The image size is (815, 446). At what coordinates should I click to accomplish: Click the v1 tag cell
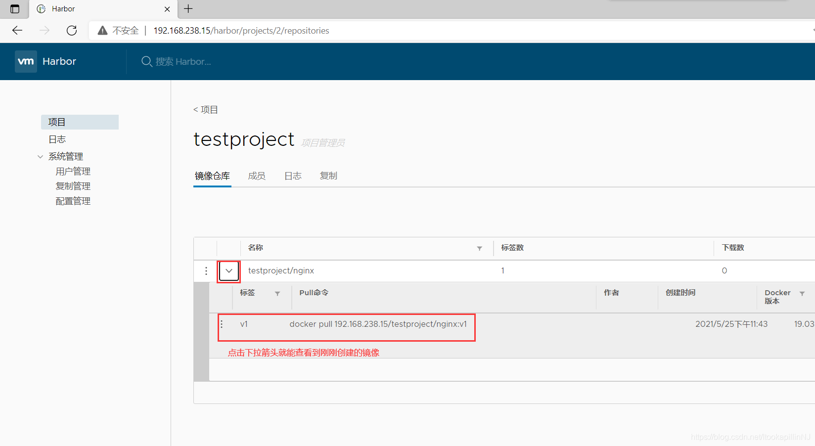(x=244, y=324)
